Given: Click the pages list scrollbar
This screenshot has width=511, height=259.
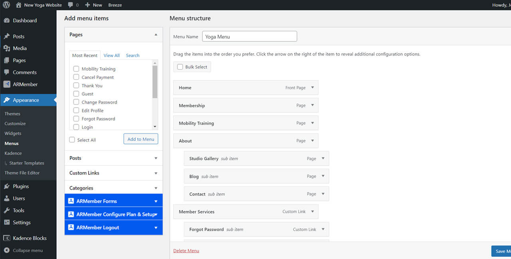Looking at the screenshot, I should 155,82.
